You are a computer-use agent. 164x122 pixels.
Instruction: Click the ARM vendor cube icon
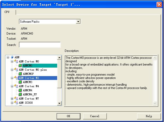pos(12,57)
